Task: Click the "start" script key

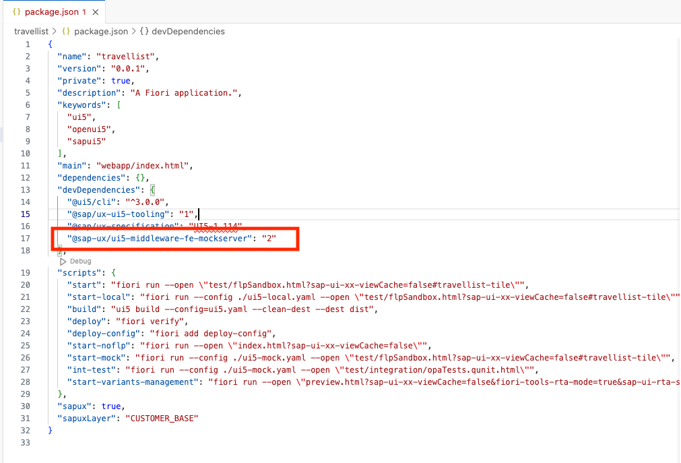Action: click(x=84, y=285)
